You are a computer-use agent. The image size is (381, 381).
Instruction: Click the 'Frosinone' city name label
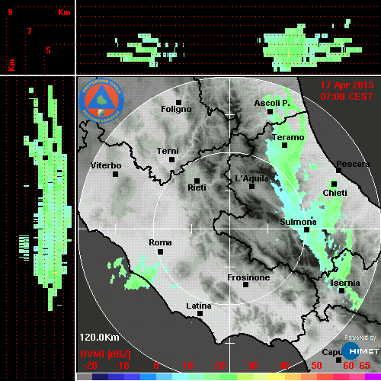[248, 277]
